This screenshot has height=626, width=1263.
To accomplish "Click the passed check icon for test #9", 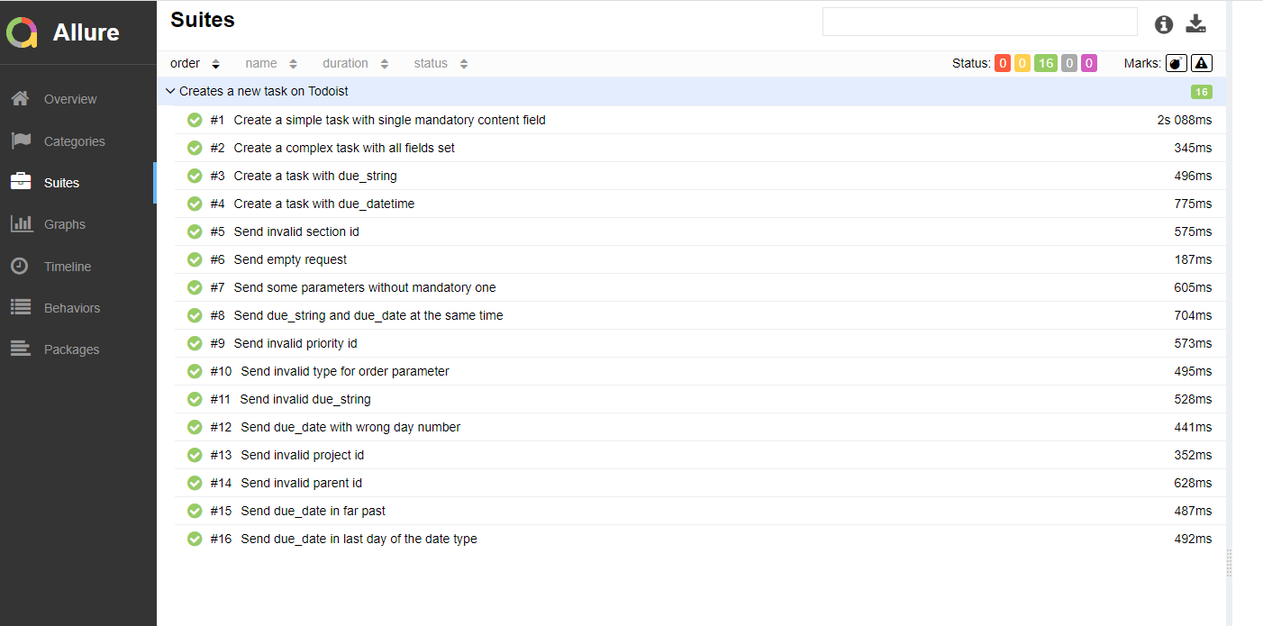I will 195,343.
